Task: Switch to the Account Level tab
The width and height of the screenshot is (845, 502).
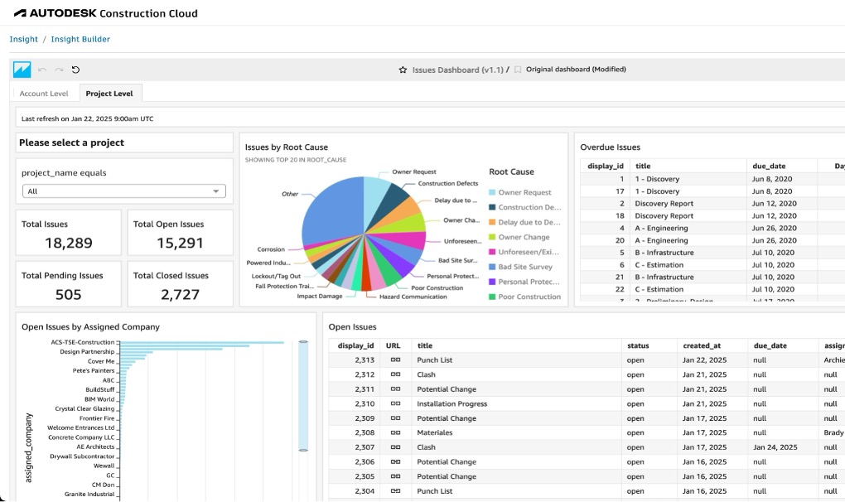Action: 44,93
